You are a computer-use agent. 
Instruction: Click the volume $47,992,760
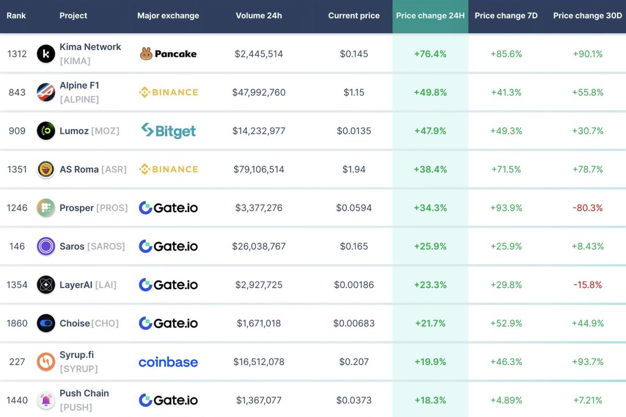(259, 92)
